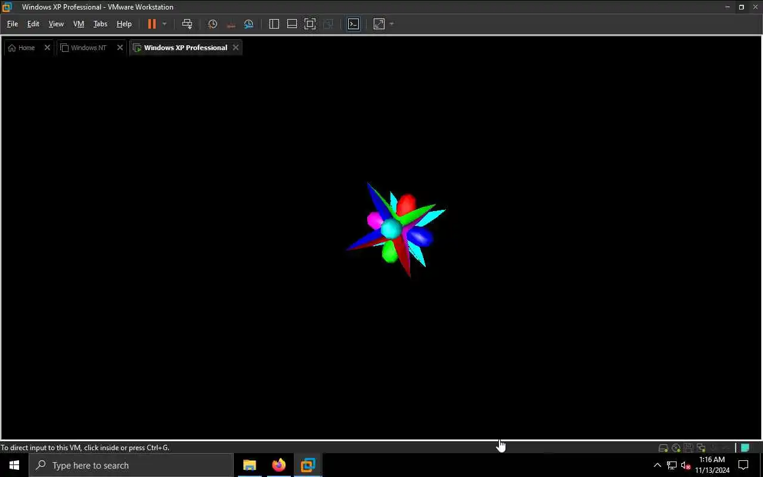The height and width of the screenshot is (477, 763).
Task: Open the Windows Start menu
Action: coord(14,465)
